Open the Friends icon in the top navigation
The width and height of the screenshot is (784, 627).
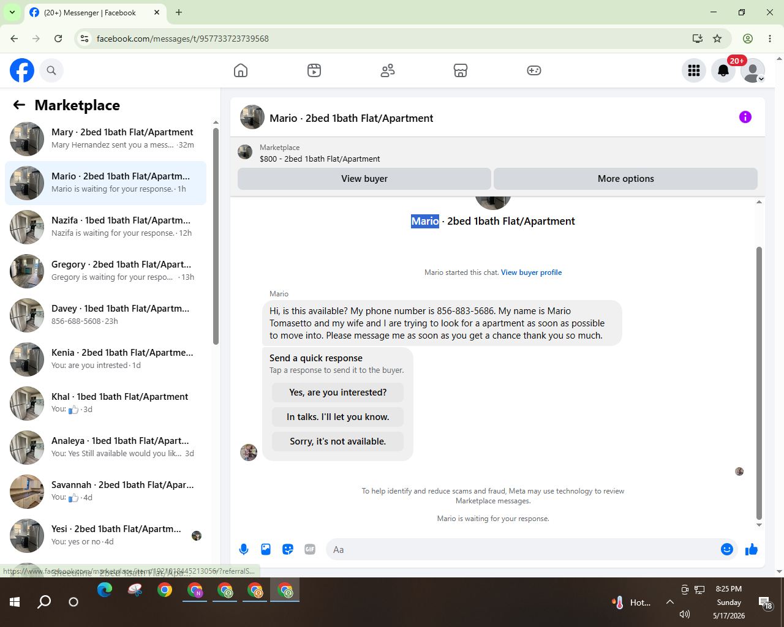point(388,70)
